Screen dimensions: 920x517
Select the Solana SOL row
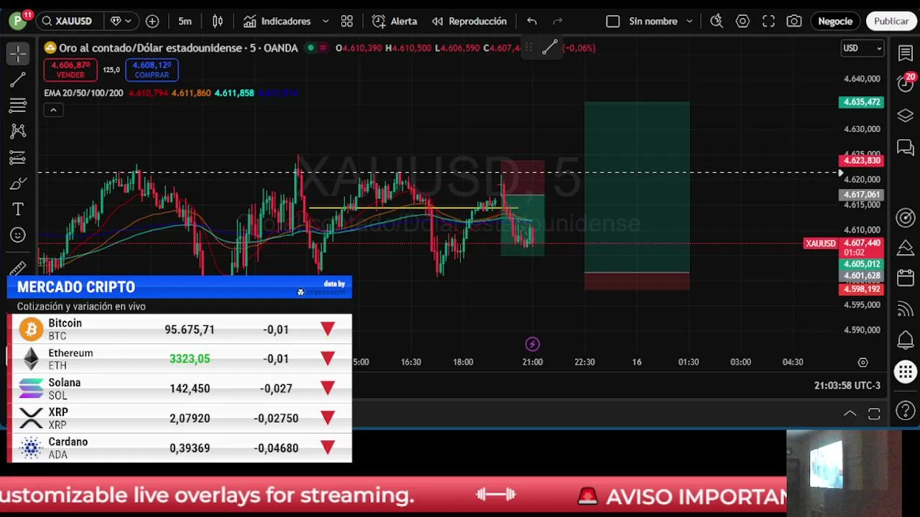[180, 388]
